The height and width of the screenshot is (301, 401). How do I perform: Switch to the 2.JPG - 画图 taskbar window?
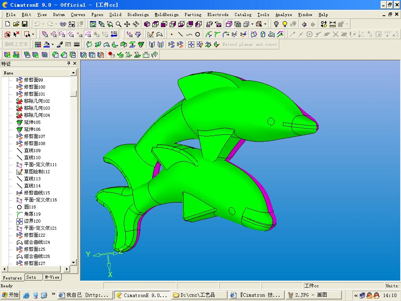point(313,295)
